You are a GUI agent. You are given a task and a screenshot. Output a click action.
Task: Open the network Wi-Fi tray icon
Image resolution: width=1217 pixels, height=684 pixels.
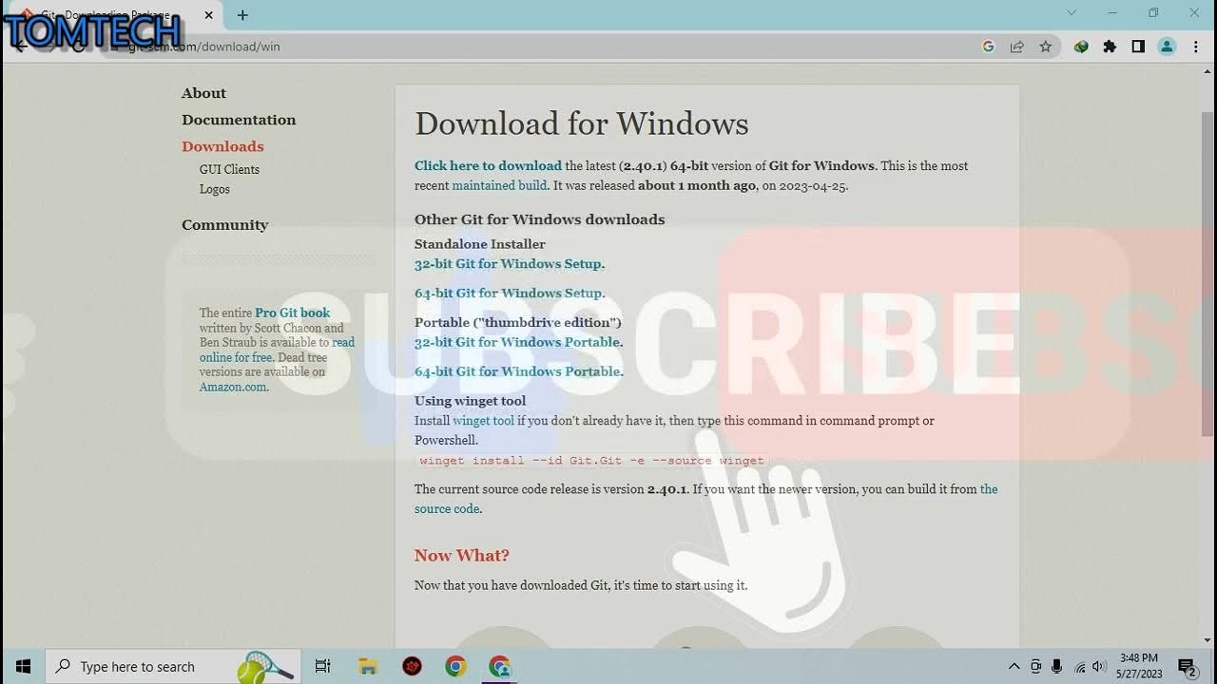coord(1079,667)
